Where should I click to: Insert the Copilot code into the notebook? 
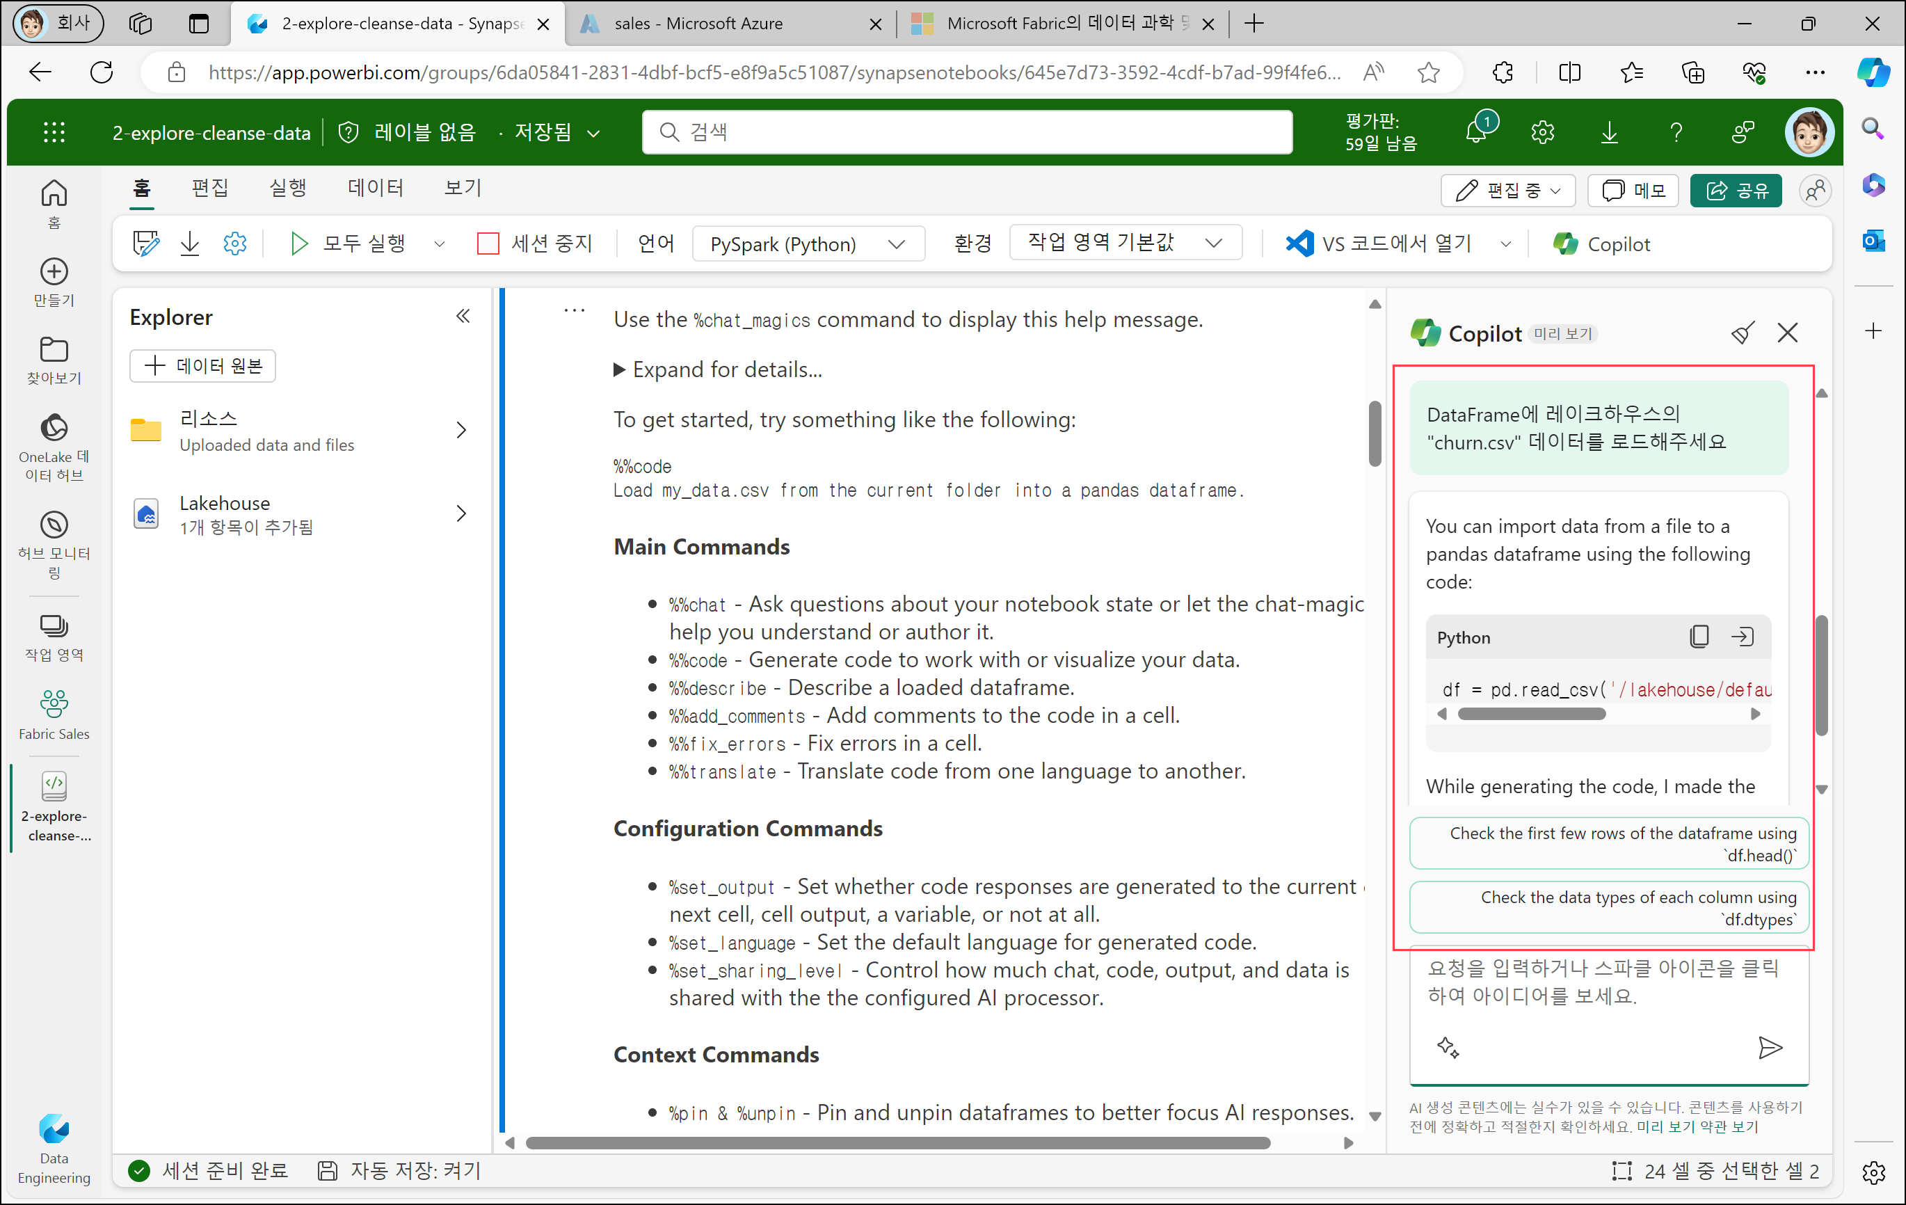(x=1742, y=637)
